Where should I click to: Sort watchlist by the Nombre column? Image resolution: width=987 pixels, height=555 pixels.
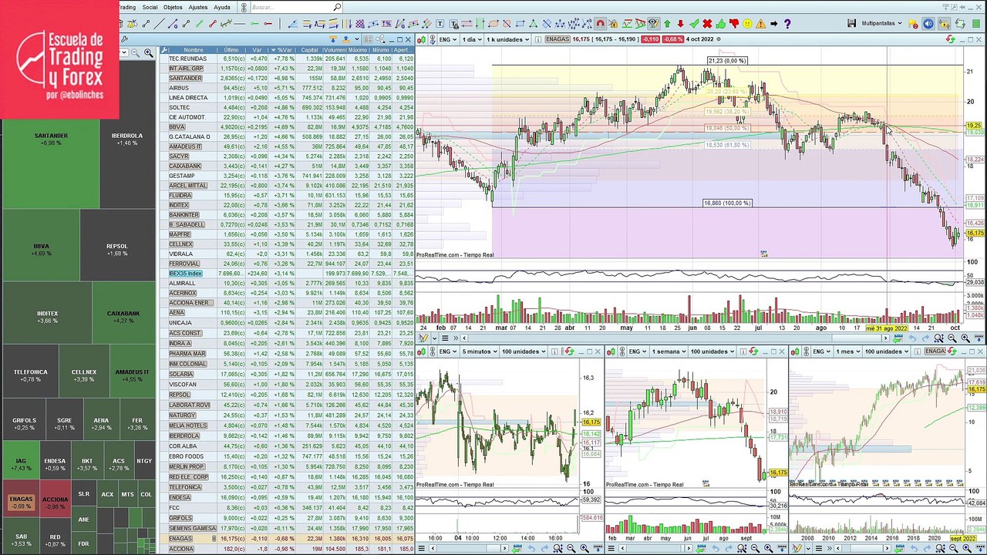coord(194,50)
